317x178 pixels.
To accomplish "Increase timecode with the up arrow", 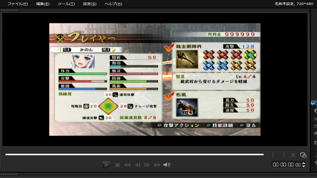I will pyautogui.click(x=303, y=163).
